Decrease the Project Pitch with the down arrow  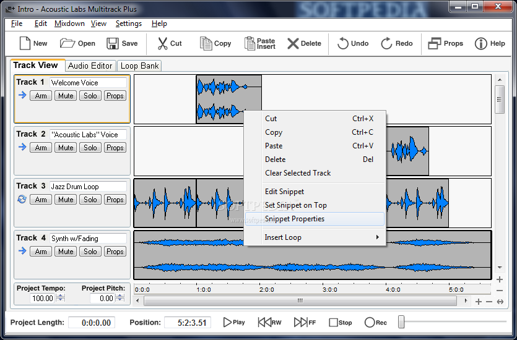[120, 300]
